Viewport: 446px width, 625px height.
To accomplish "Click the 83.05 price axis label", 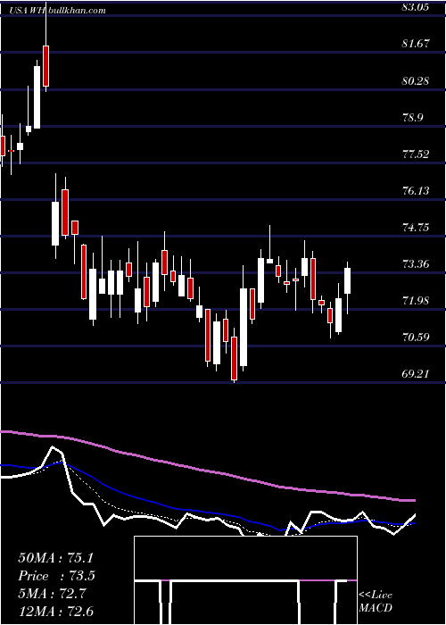I will pos(416,7).
